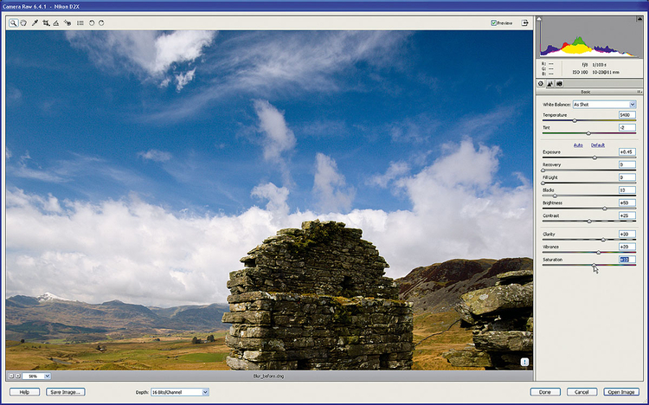This screenshot has width=649, height=405.
Task: Click the histogram display
Action: coord(589,37)
